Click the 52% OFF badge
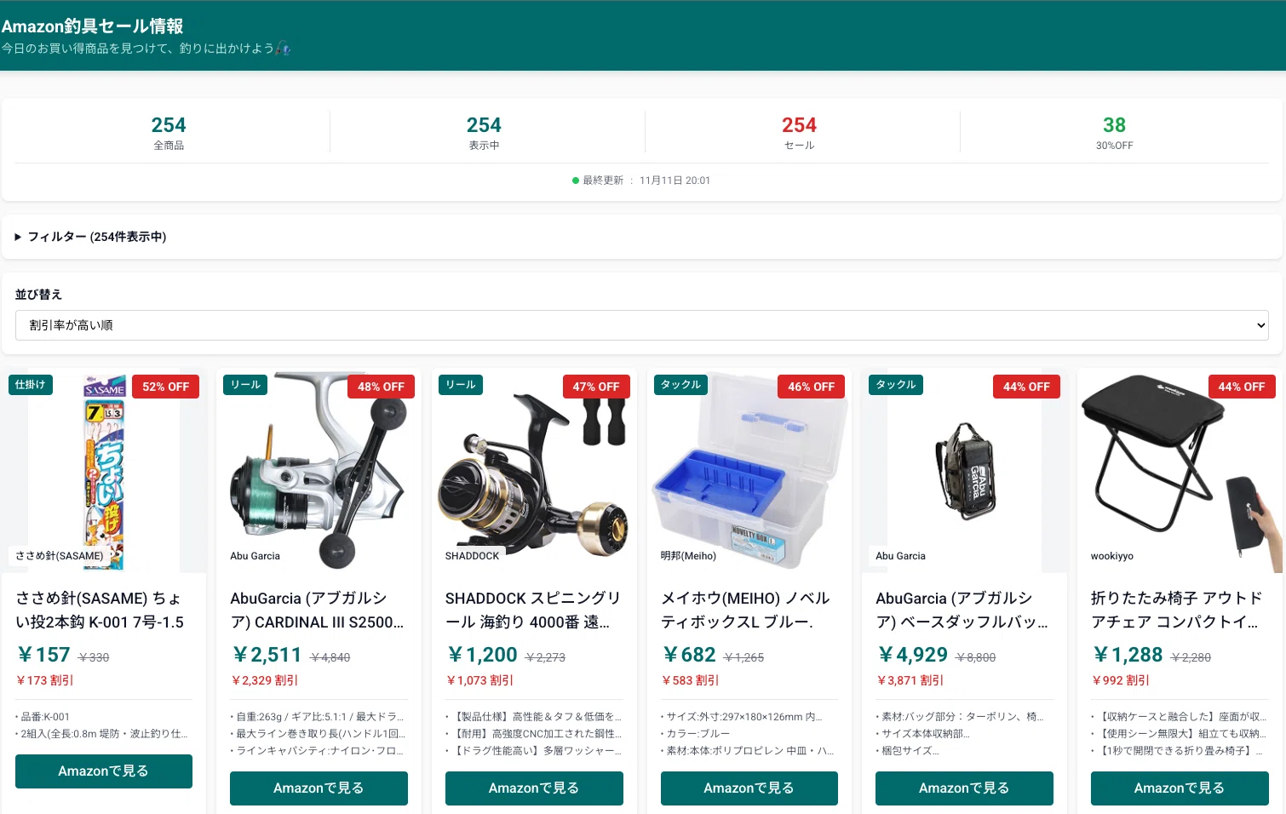1286x814 pixels. (x=166, y=387)
